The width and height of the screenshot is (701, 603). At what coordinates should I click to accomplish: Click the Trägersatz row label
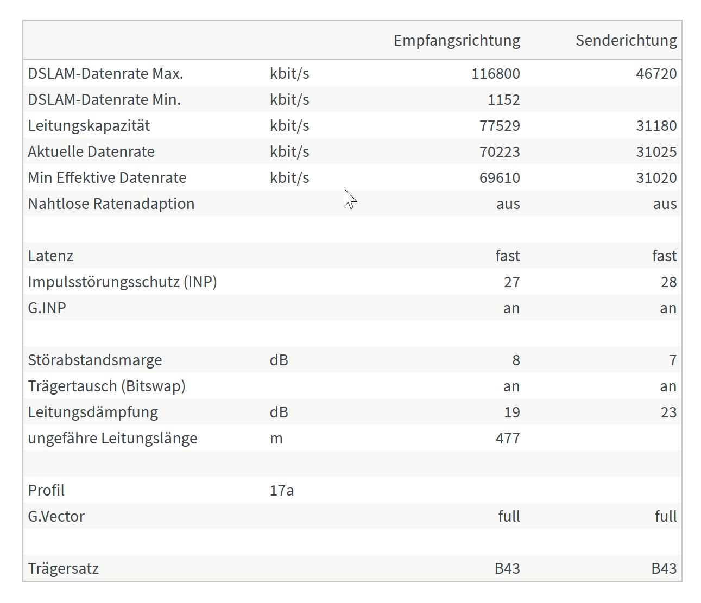pyautogui.click(x=63, y=568)
